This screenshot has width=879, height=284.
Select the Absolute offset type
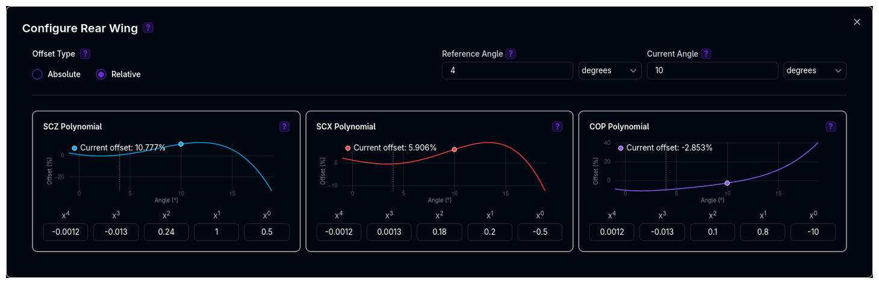click(37, 75)
